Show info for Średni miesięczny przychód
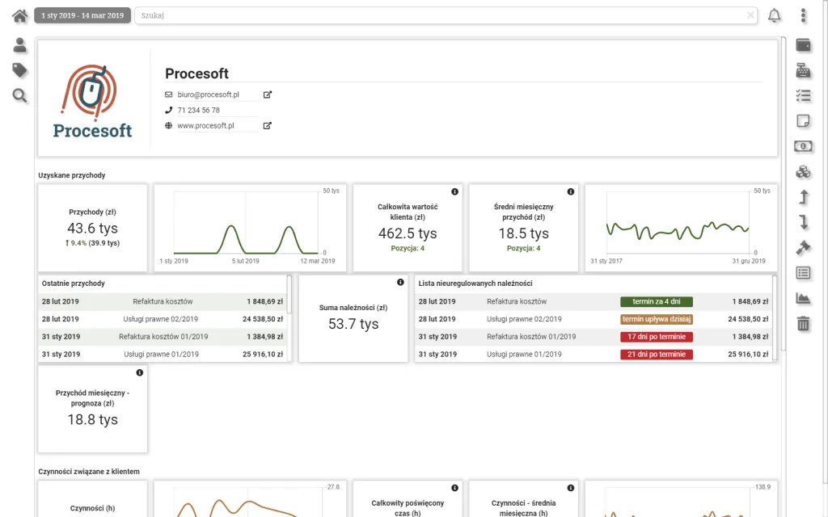 (x=571, y=191)
